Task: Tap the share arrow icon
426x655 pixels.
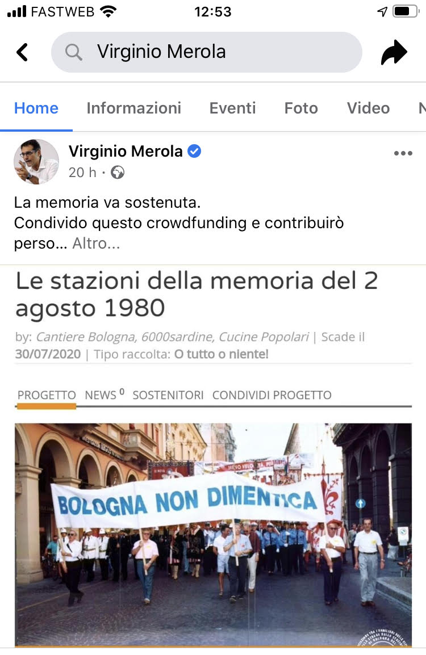Action: point(394,52)
